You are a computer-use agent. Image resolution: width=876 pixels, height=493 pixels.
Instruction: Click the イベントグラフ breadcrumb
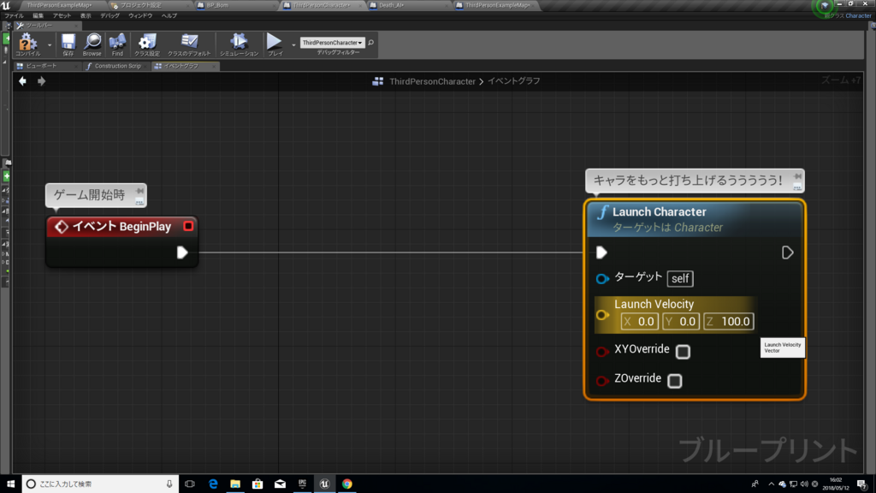tap(514, 81)
